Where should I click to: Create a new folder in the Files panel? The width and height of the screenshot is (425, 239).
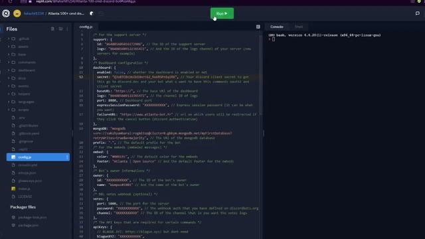click(x=60, y=29)
